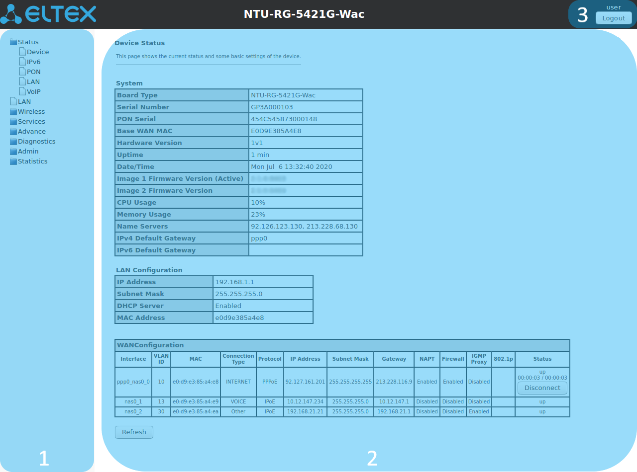The height and width of the screenshot is (472, 637).
Task: Click the ELTEX logo
Action: click(48, 14)
